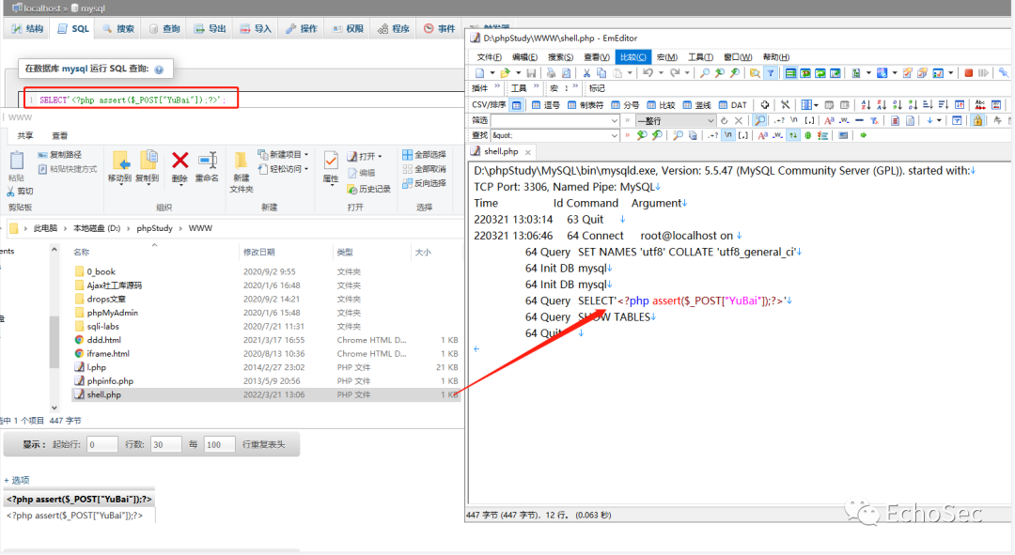Click the help question mark beside SQL query title
This screenshot has width=1015, height=555.
[x=159, y=69]
